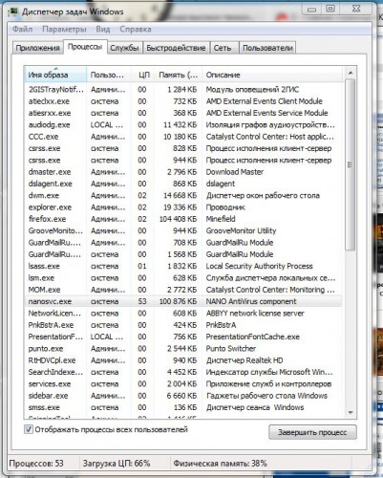
Task: Maximize the Task Manager window
Action: click(330, 9)
